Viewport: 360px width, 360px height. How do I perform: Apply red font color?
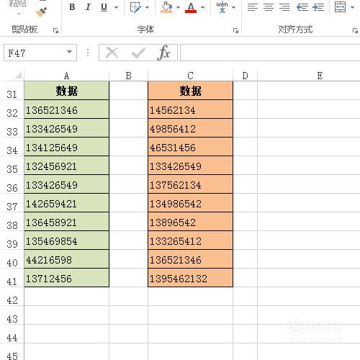click(x=191, y=7)
